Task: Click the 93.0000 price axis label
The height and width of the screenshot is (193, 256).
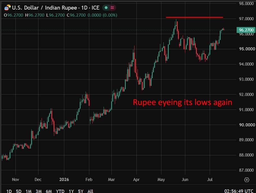Action: point(246,79)
